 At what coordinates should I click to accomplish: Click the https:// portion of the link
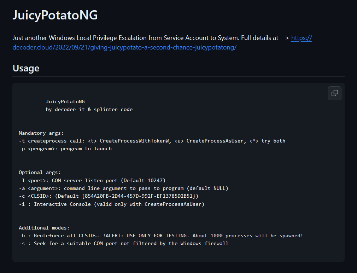pos(302,38)
